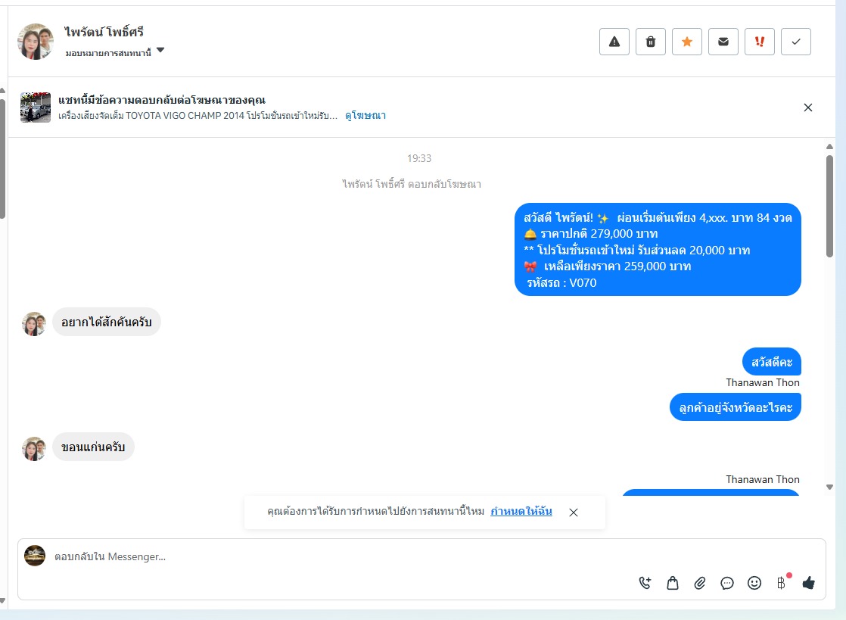Delete conversation using trash icon

651,42
